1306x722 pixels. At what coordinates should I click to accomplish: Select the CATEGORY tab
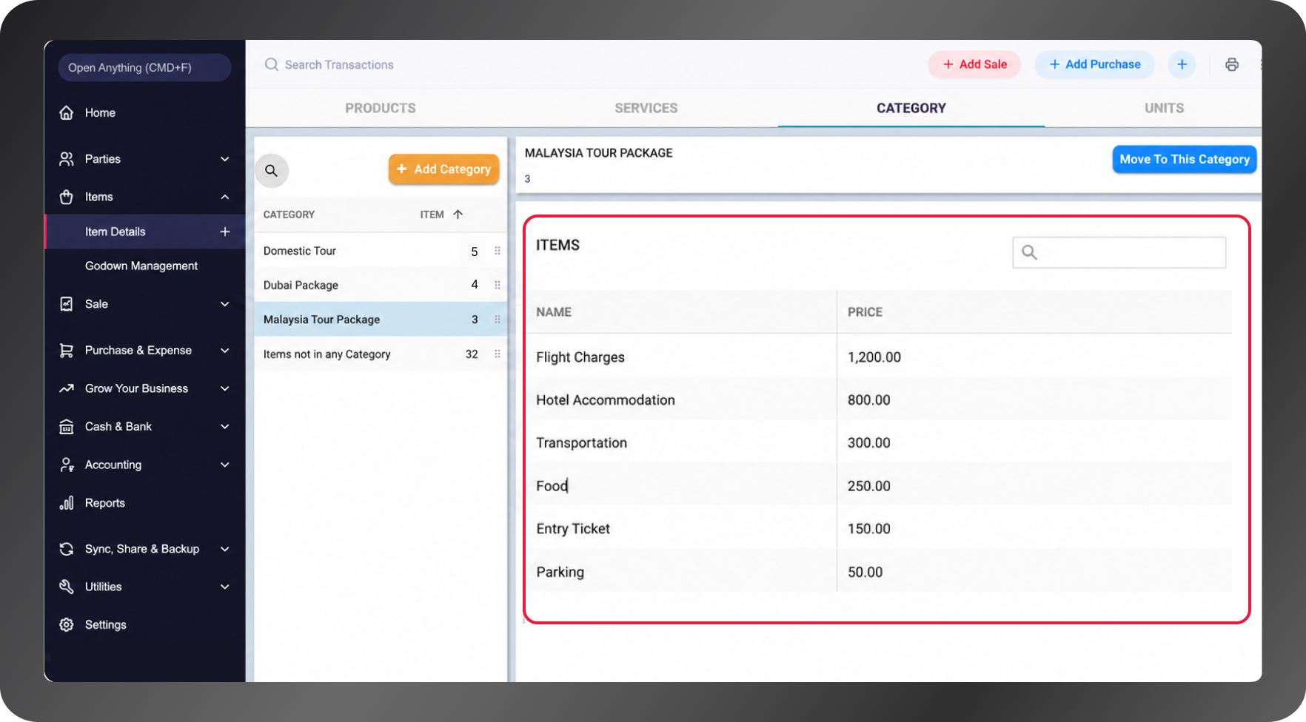click(x=911, y=108)
